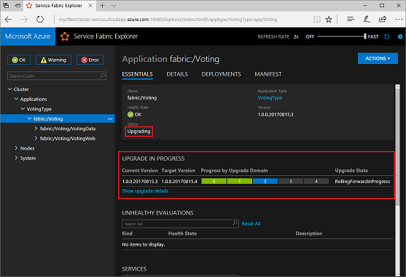Screen dimensions: 406x277
Task: Click upgrade domain 1 progress segment
Action: pyautogui.click(x=240, y=181)
